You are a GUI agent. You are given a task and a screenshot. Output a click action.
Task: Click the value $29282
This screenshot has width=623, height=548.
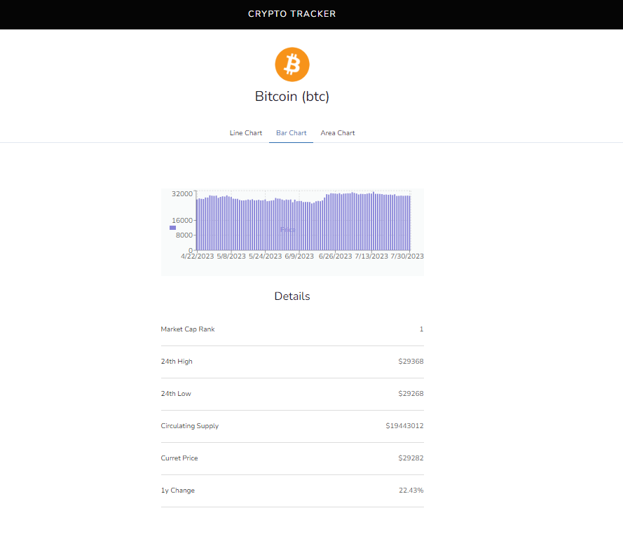(x=411, y=458)
